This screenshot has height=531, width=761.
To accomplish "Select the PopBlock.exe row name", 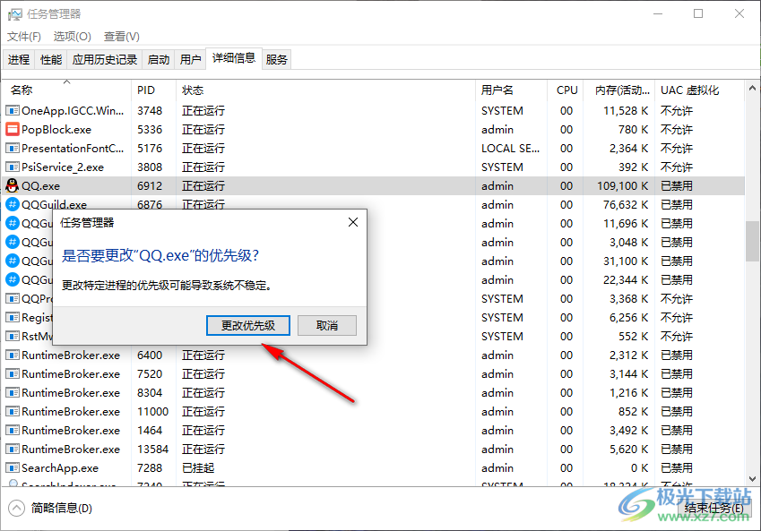I will point(56,130).
